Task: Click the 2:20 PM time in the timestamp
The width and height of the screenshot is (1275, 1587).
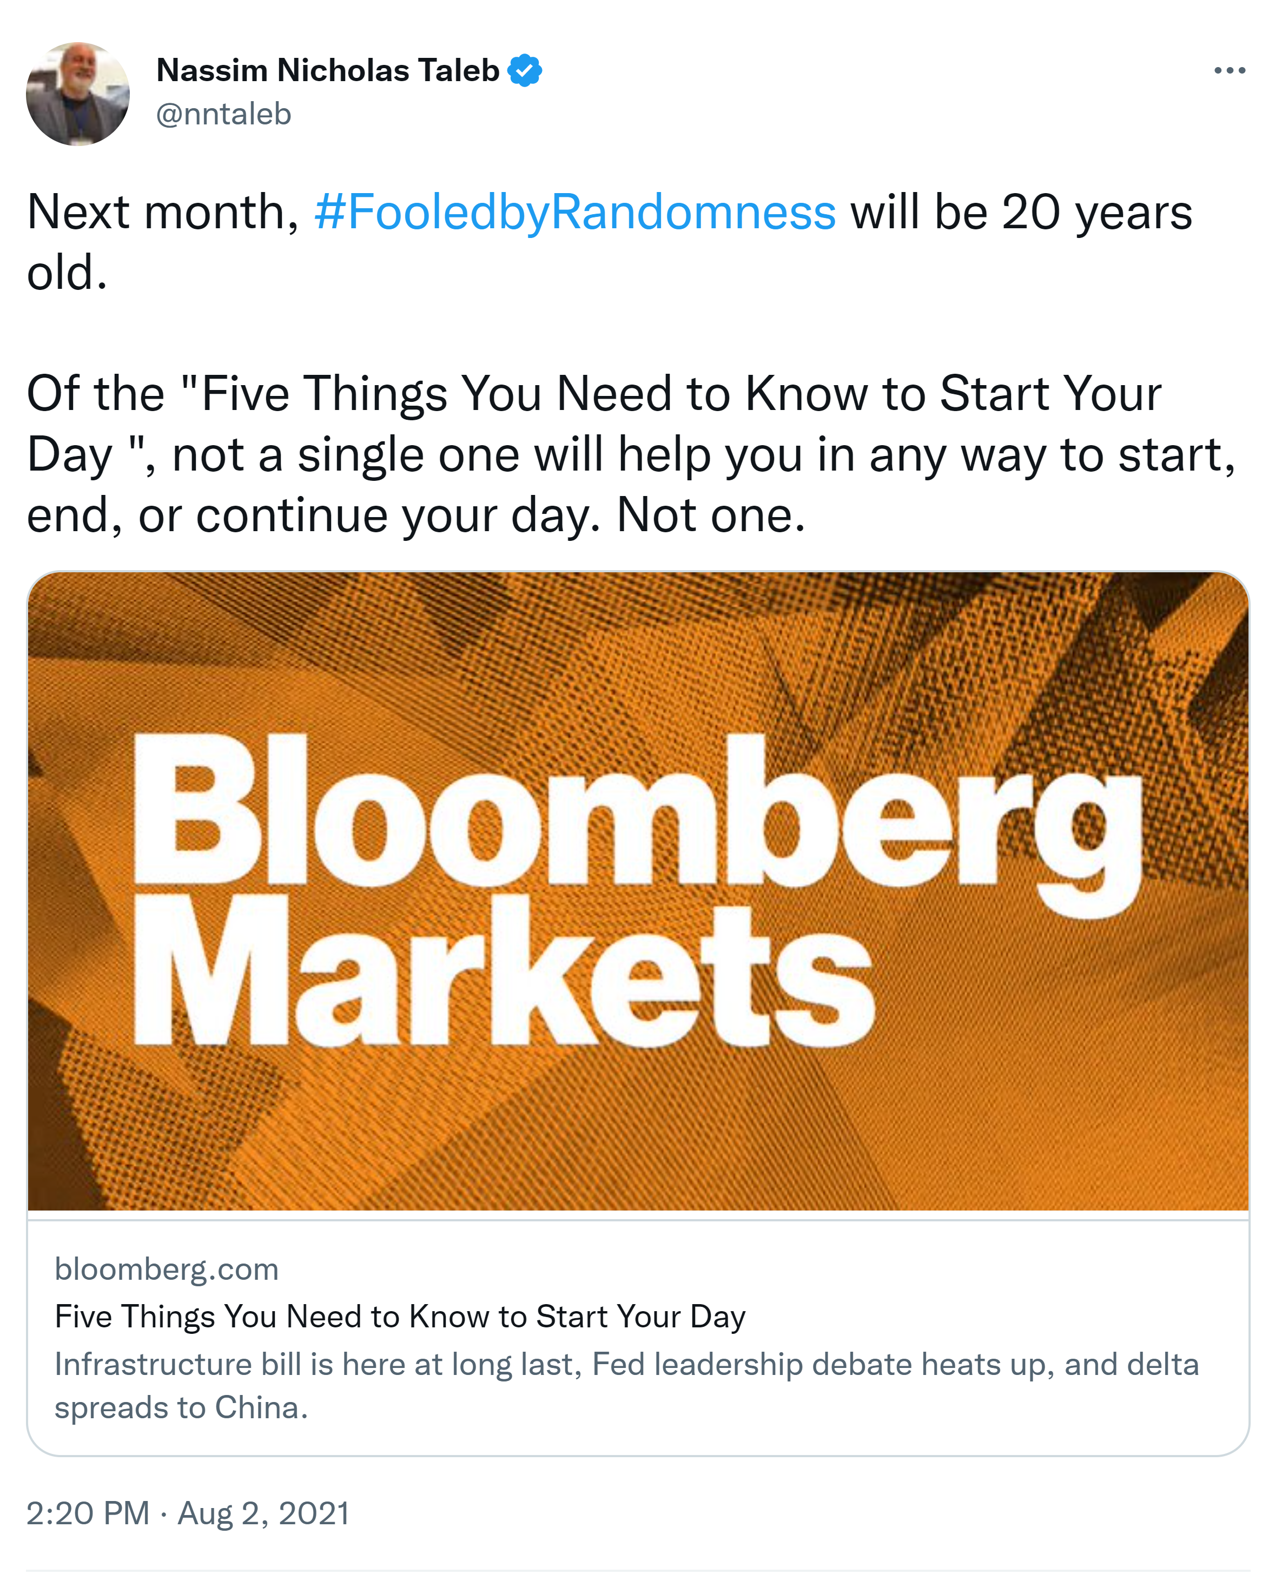Action: pyautogui.click(x=88, y=1513)
